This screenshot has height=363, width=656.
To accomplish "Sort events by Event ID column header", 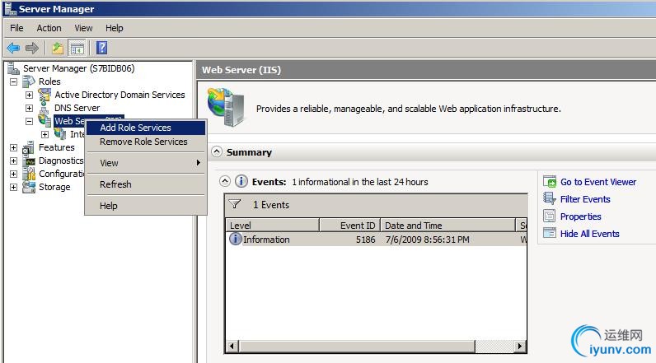I will [349, 226].
